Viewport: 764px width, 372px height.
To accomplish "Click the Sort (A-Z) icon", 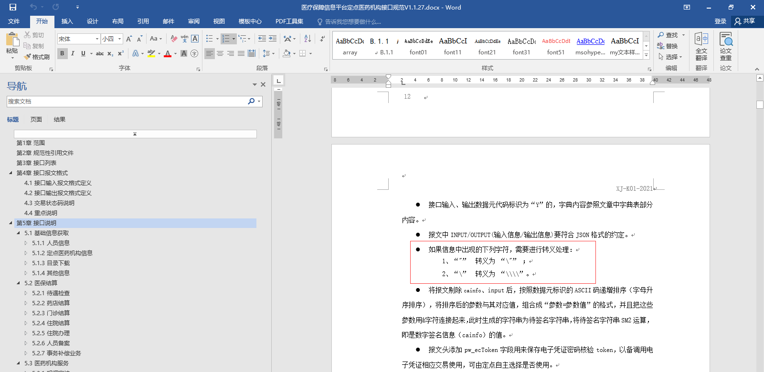I will [308, 39].
